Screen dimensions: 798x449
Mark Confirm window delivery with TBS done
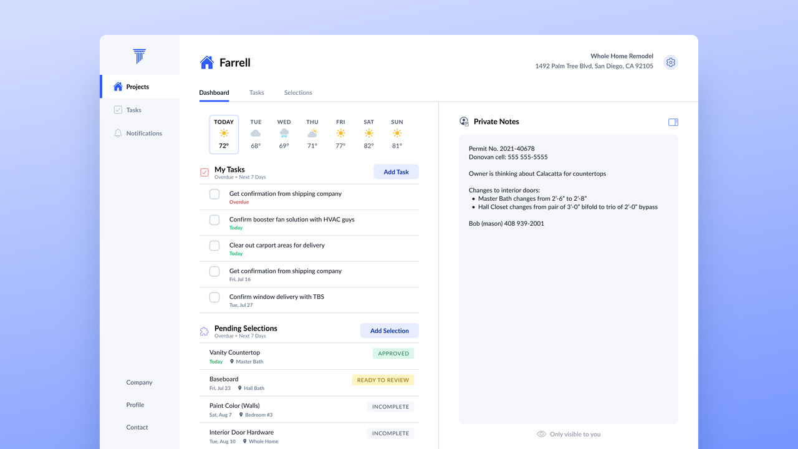[214, 297]
